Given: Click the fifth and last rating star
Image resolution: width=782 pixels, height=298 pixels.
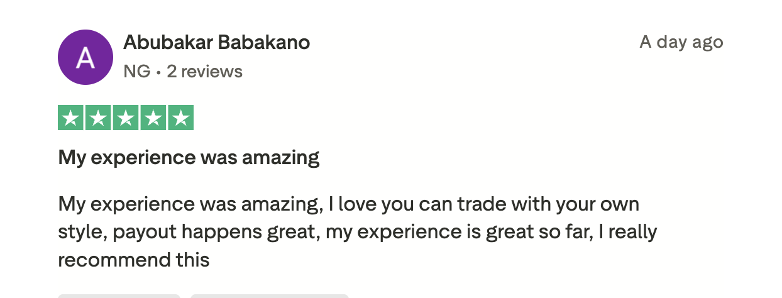Looking at the screenshot, I should [x=181, y=118].
